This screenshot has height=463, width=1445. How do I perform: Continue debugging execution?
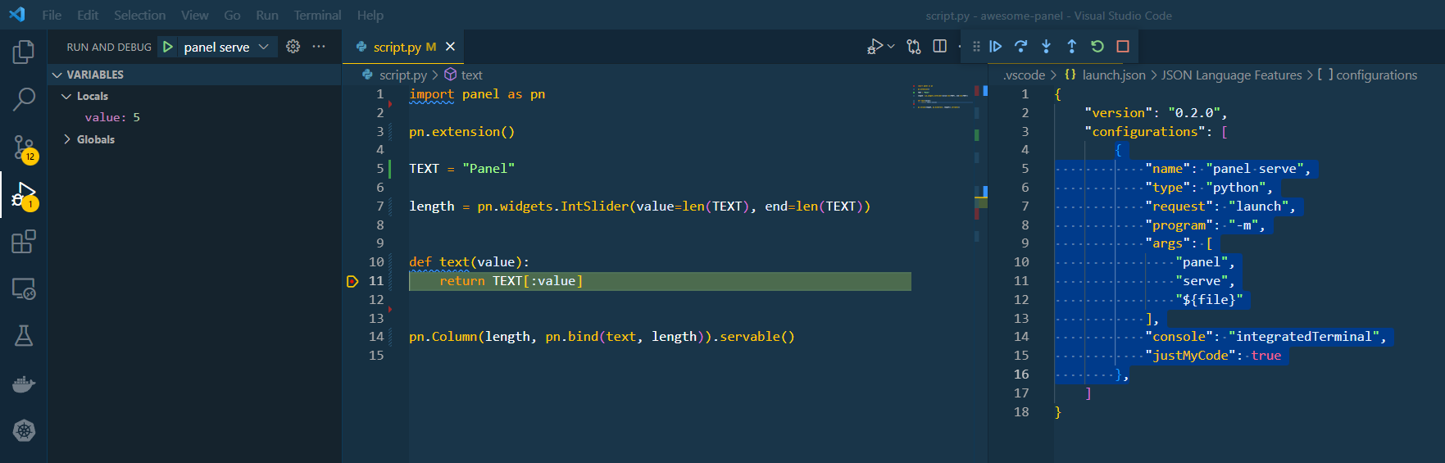pos(996,47)
